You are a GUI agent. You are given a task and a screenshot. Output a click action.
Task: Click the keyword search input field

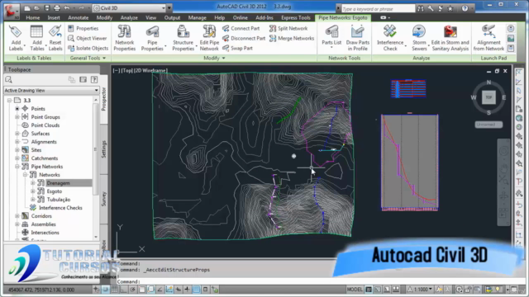coord(378,9)
